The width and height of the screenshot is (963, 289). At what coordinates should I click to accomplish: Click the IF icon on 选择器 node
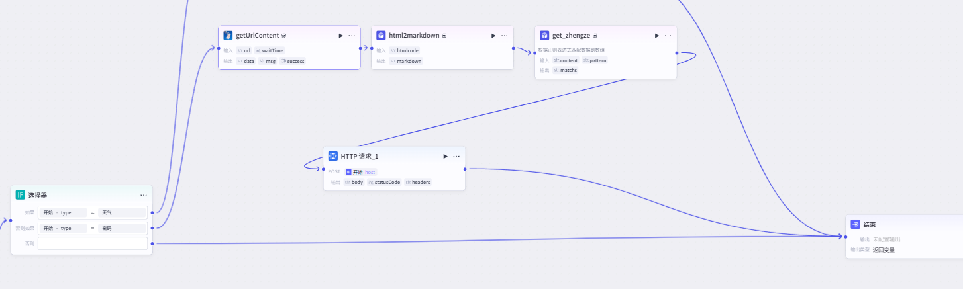[20, 195]
